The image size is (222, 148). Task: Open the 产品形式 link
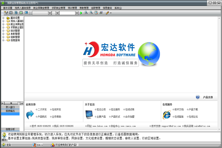point(115,117)
